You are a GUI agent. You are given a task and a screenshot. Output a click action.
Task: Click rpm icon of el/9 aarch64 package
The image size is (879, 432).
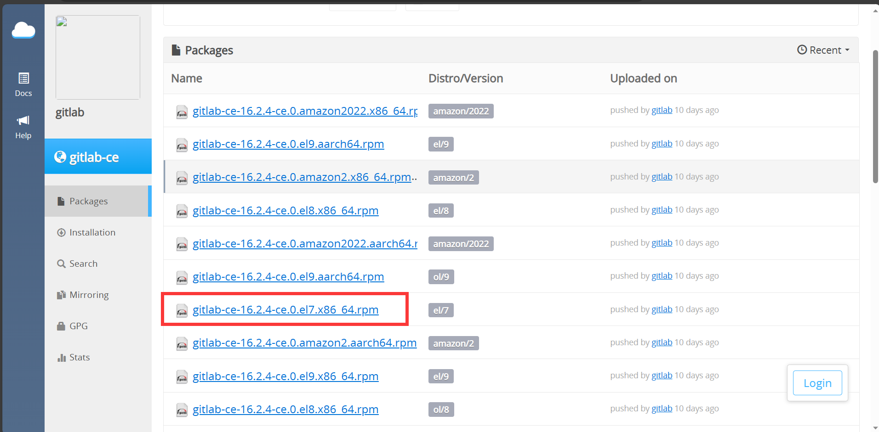point(182,145)
